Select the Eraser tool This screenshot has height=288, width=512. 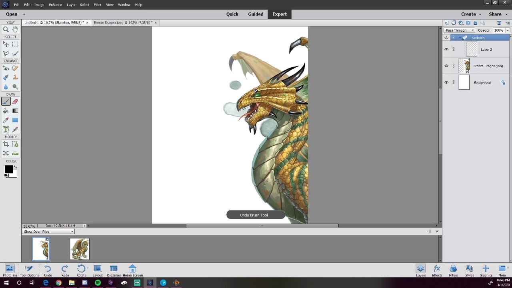pos(15,102)
